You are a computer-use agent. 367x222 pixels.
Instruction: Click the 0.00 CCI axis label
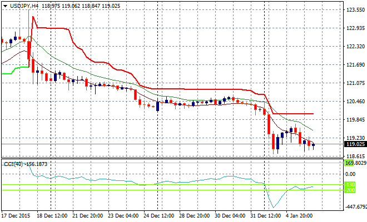(350, 174)
